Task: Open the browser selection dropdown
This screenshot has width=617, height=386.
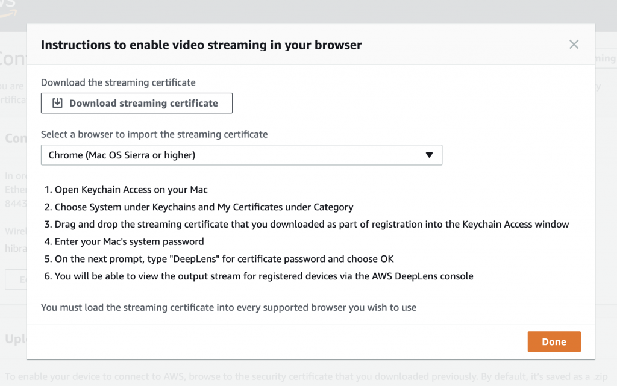Action: pos(241,155)
